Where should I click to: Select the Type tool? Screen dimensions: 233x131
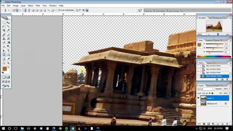tap(8, 51)
